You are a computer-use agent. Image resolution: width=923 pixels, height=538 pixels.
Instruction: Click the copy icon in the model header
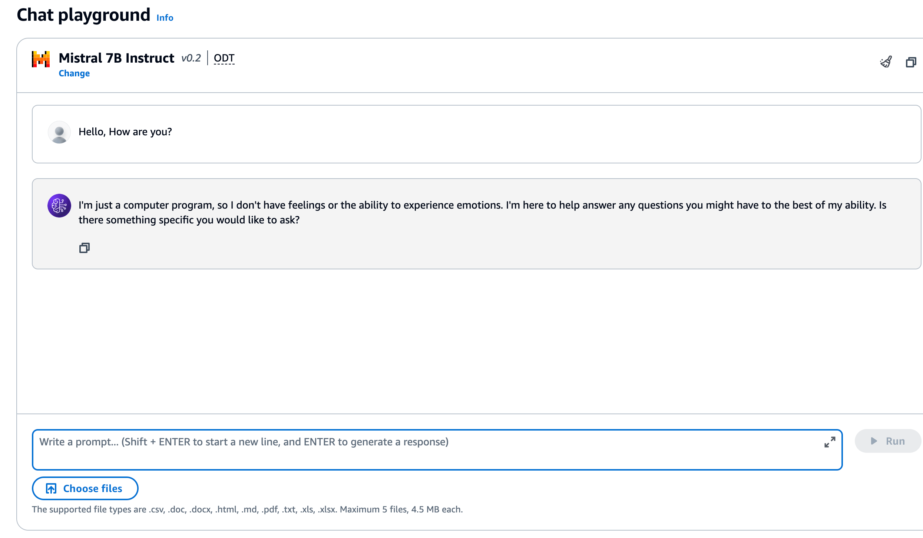911,62
